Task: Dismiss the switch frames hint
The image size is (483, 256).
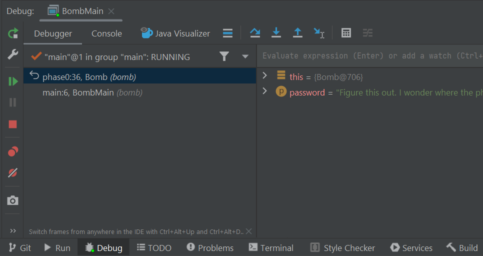Action: coord(249,231)
